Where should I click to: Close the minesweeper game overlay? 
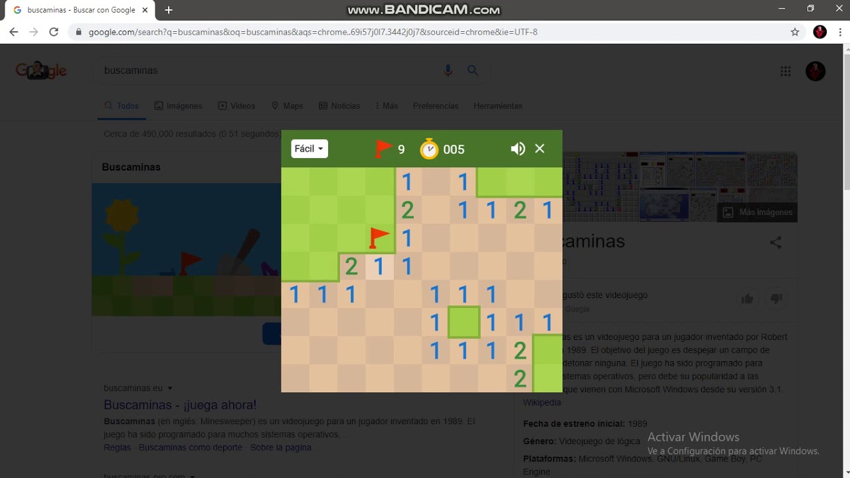[x=540, y=149]
